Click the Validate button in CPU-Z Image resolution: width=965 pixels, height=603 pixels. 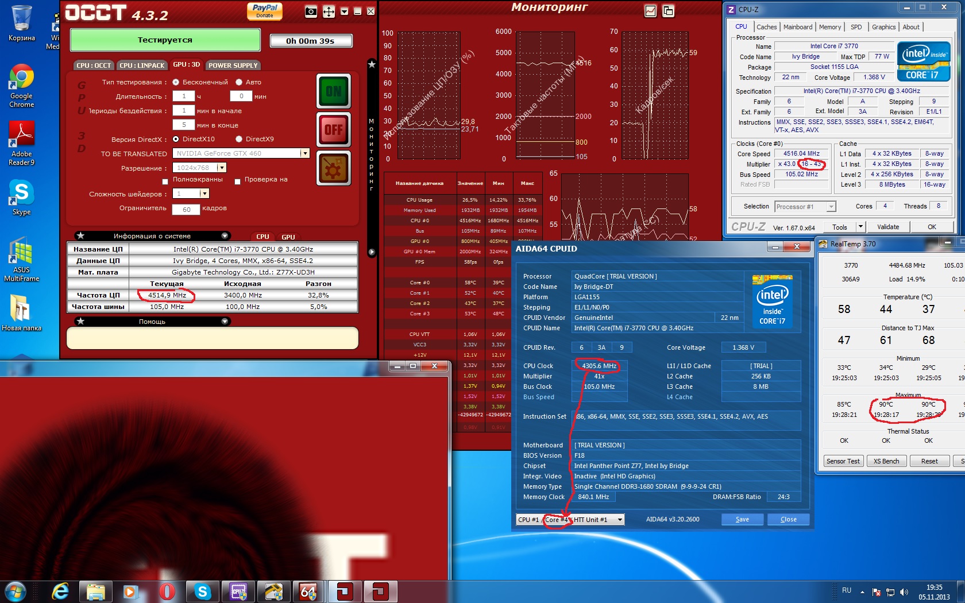coord(888,227)
